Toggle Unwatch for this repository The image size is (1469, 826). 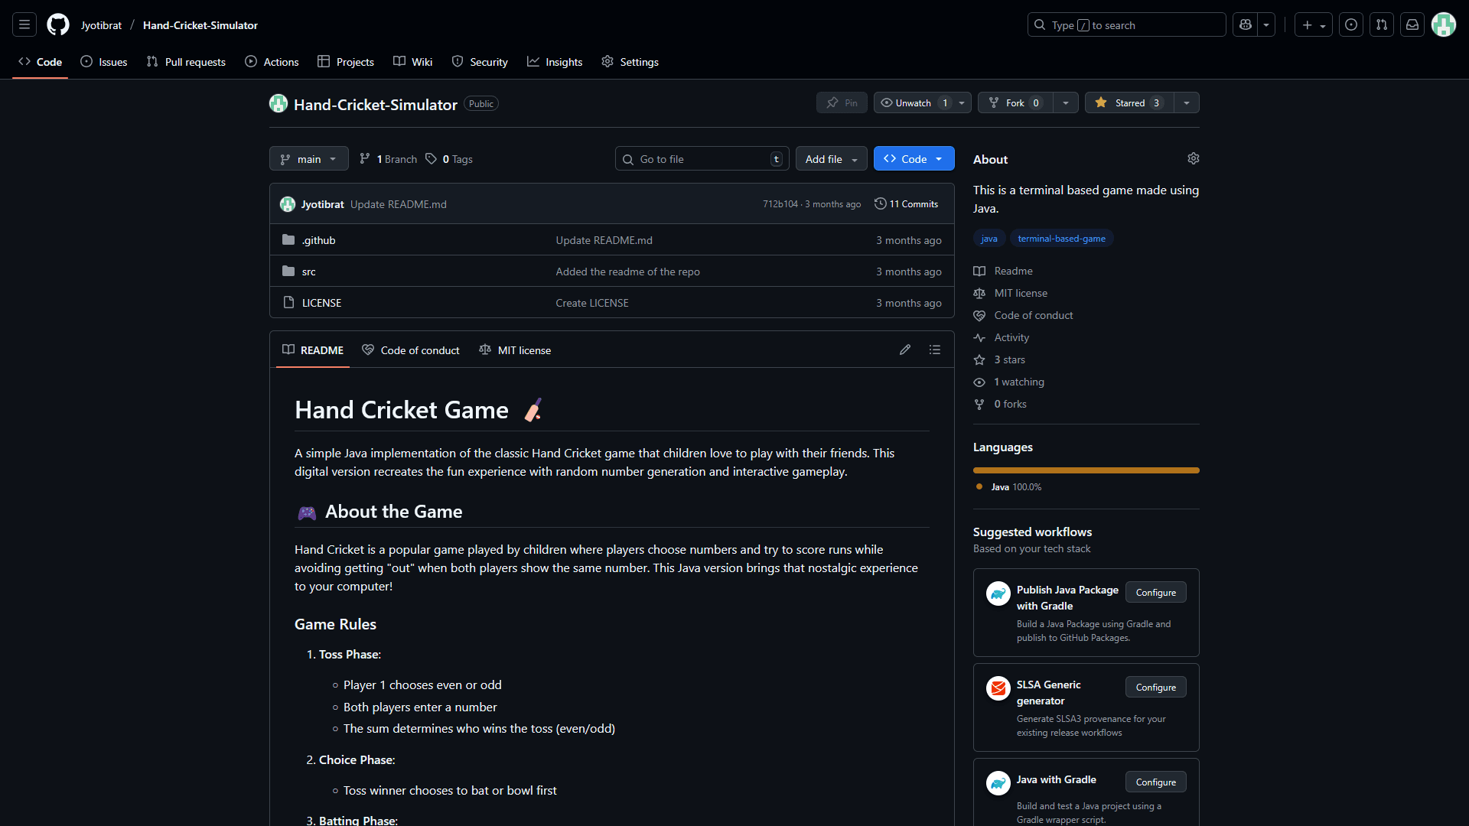(x=914, y=102)
